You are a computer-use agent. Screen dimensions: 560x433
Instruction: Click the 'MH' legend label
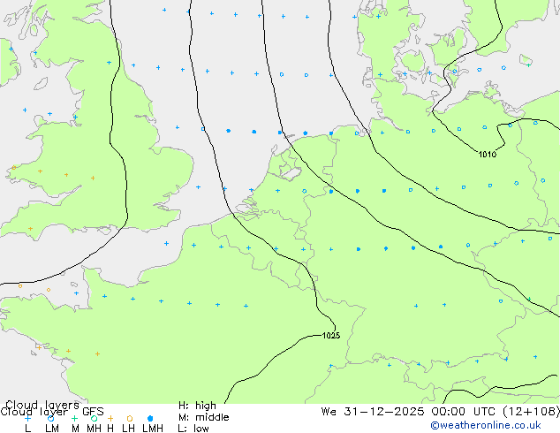[x=94, y=429]
